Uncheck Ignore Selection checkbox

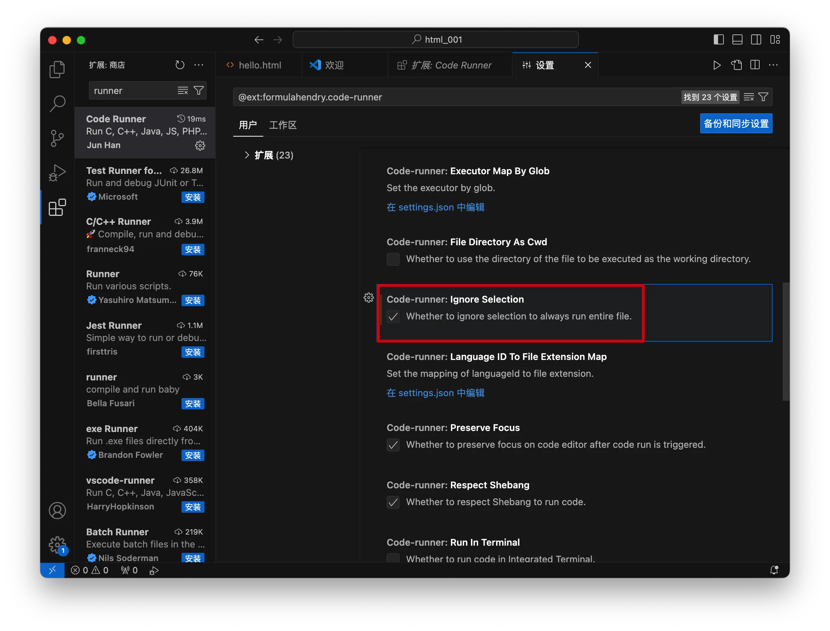[x=393, y=317]
